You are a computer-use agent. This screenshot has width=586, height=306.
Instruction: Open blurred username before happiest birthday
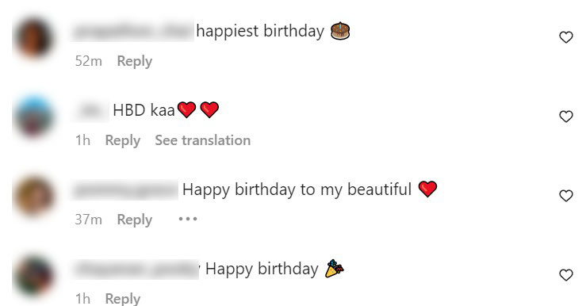click(133, 31)
